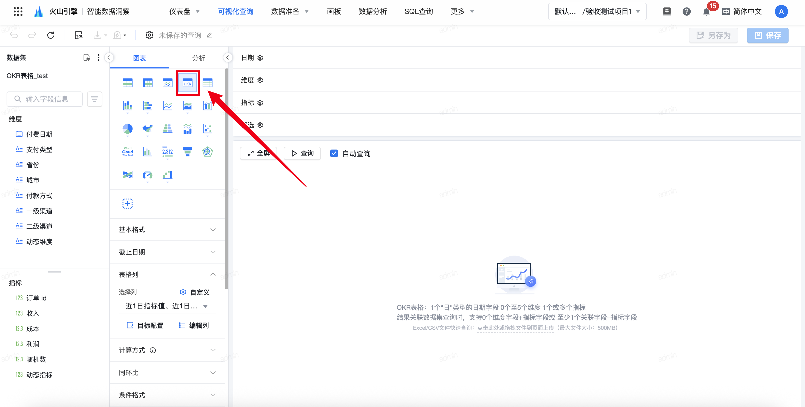Open the project selector 验收测试项目1 dropdown
805x407 pixels.
[x=597, y=12]
